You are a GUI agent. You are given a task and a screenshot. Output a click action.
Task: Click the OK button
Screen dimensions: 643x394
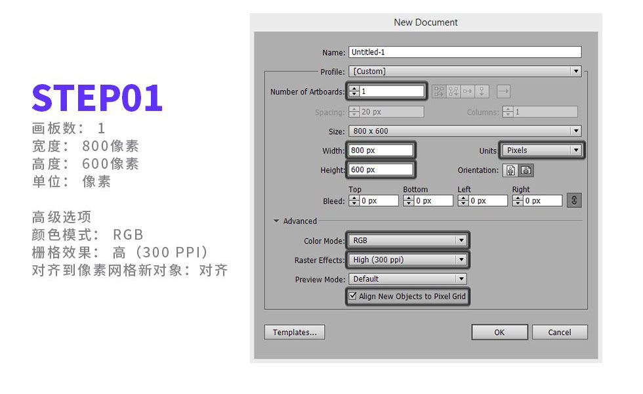499,332
